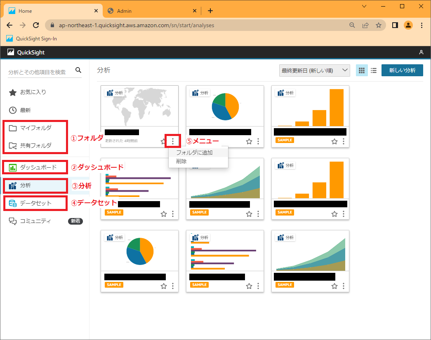This screenshot has width=431, height=340.
Task: Choose 削除 from the popup menu
Action: point(198,161)
